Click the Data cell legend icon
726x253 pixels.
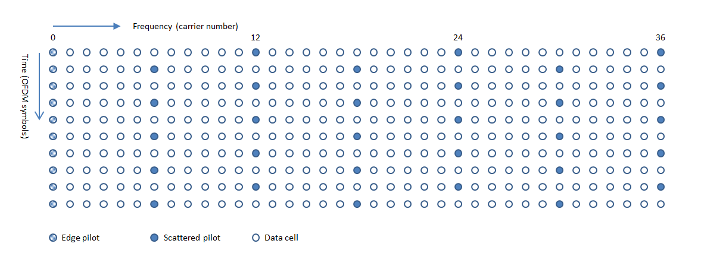pos(255,238)
